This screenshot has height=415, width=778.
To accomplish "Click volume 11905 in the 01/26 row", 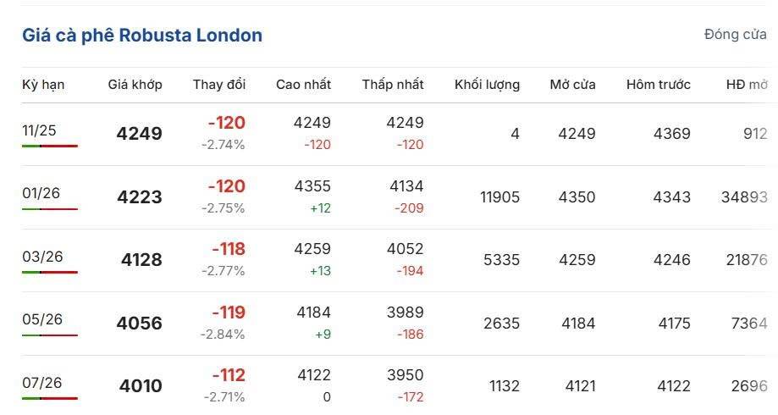I will click(499, 197).
